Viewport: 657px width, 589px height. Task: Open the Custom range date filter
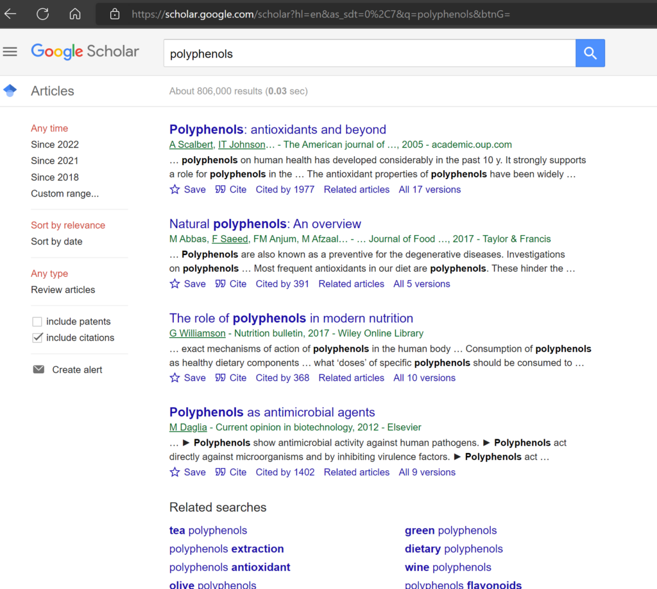pyautogui.click(x=65, y=193)
